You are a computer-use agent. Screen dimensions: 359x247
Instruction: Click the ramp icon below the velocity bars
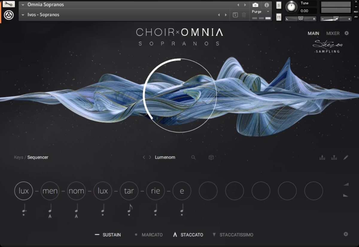pos(346,195)
